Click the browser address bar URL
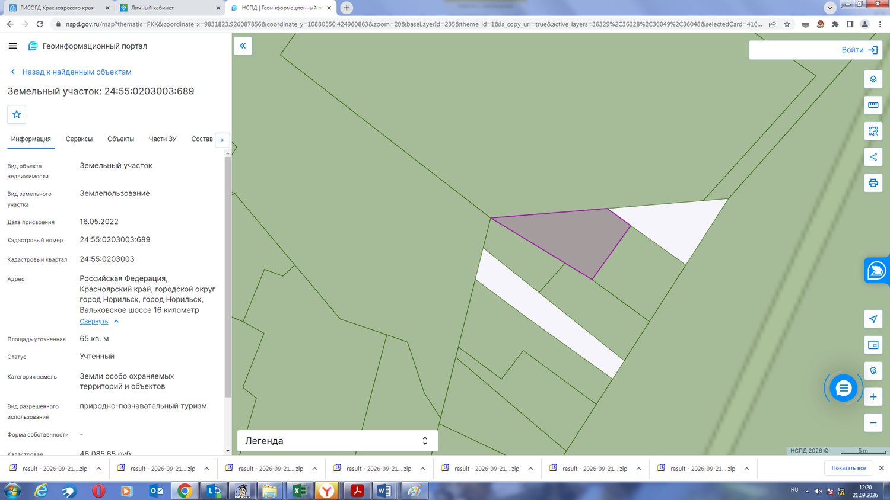Screen dimensions: 890x500 (414, 24)
